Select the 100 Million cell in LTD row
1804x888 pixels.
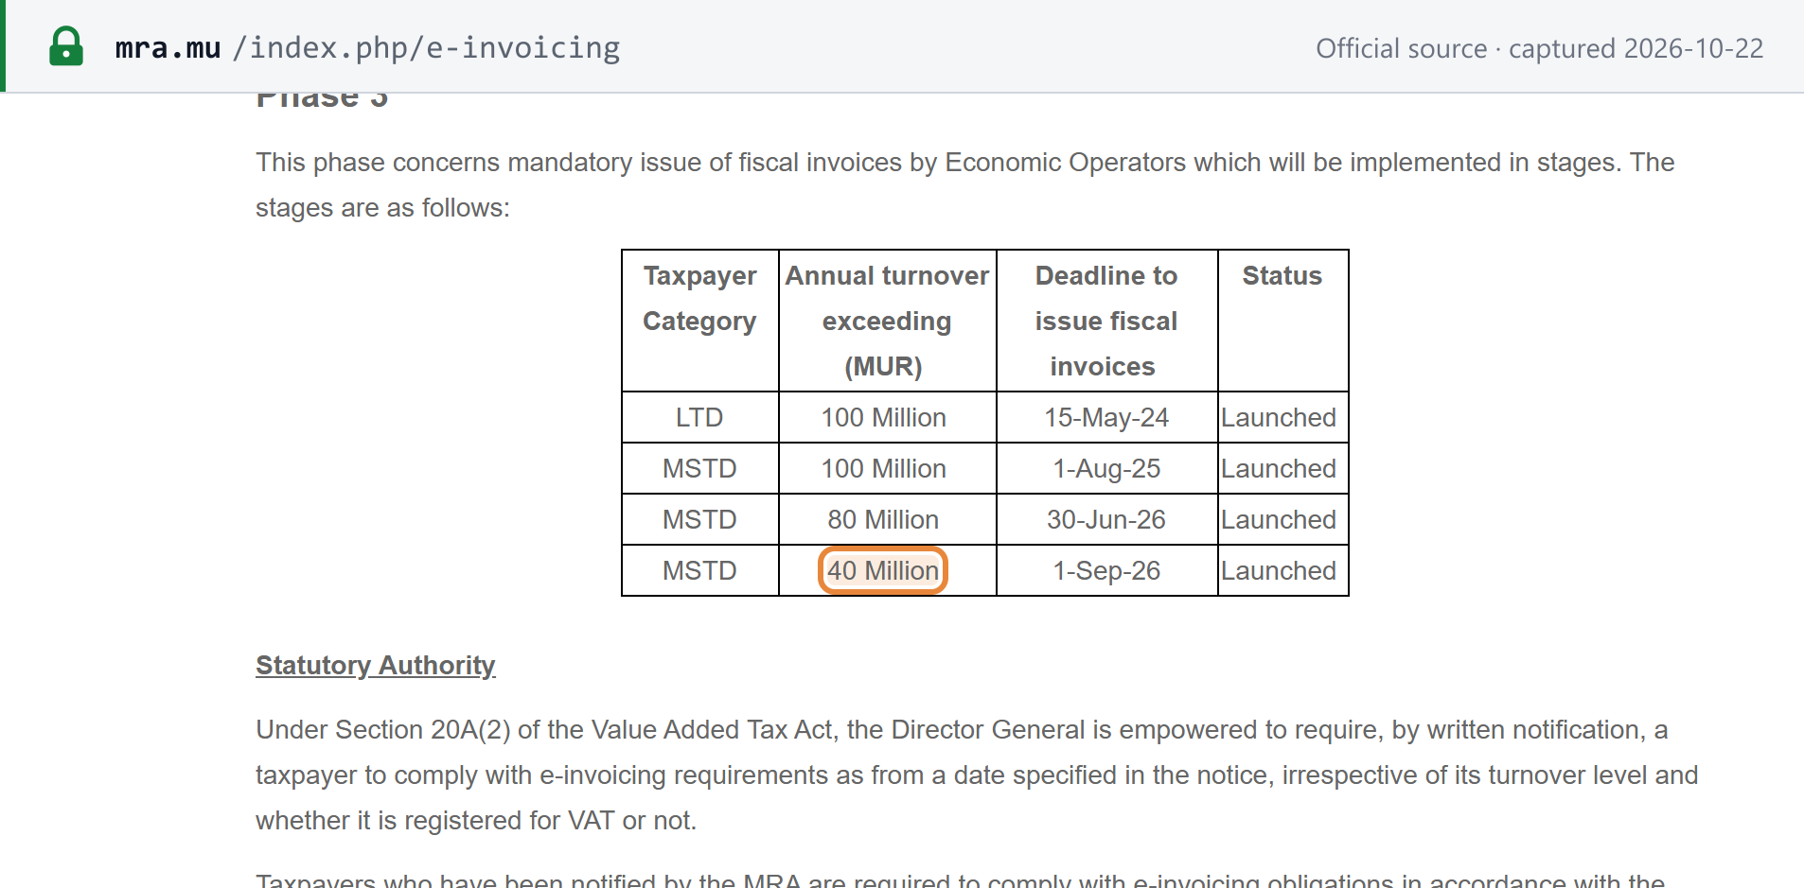(x=887, y=417)
